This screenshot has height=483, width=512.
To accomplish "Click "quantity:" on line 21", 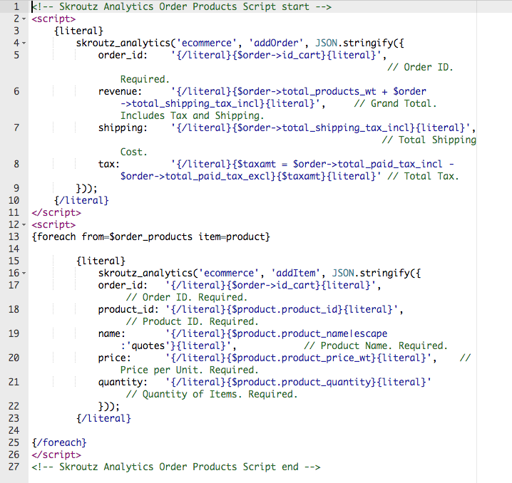I will point(123,383).
